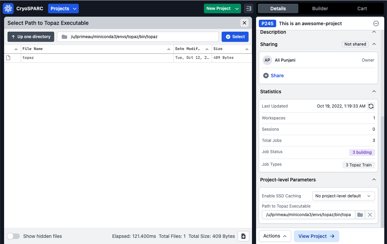Switch to the Cart tab

click(x=362, y=9)
